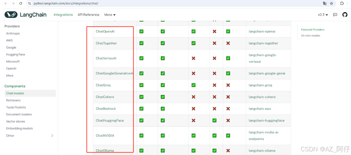This screenshot has height=155, width=351.
Task: Open the AWS provider link
Action: click(9, 40)
